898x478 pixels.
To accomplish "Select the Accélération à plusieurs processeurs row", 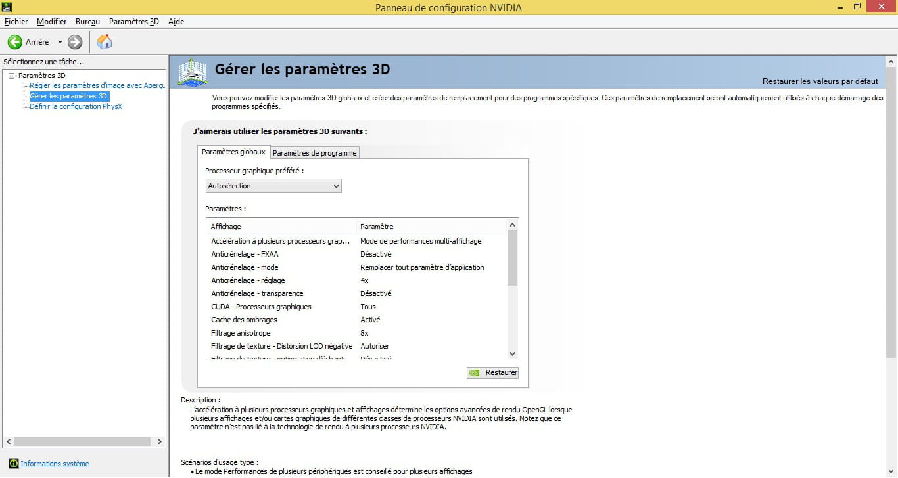I will tap(357, 241).
